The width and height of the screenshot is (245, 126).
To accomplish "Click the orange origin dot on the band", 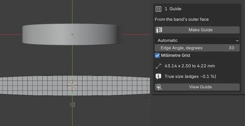I will pos(72,34).
